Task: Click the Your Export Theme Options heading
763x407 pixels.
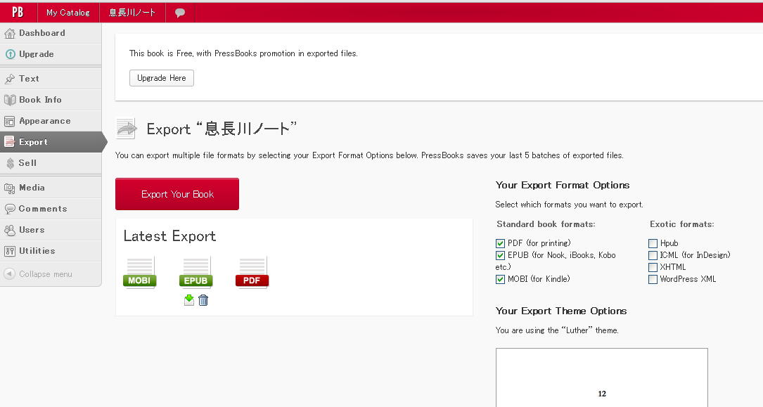Action: point(561,311)
